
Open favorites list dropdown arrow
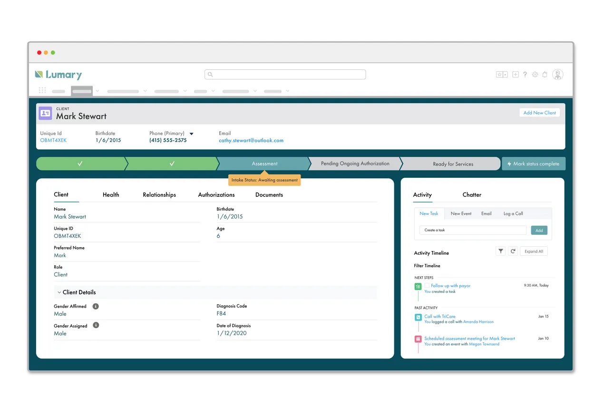coord(505,75)
